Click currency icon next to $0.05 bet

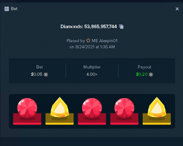46,74
